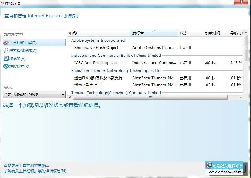Image resolution: width=251 pixels, height=178 pixels.
Task: Select ICBC Anti-Phishing class add-on
Action: pyautogui.click(x=96, y=62)
